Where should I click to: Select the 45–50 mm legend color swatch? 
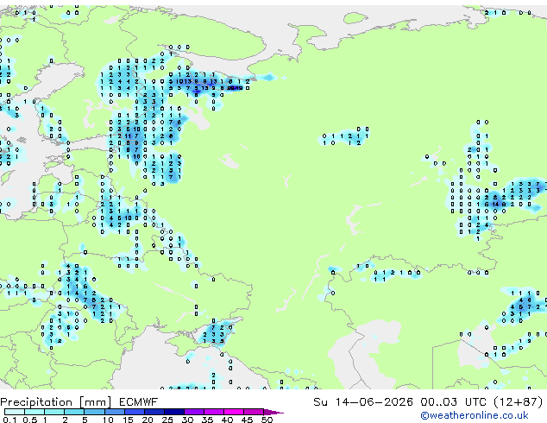[254, 412]
